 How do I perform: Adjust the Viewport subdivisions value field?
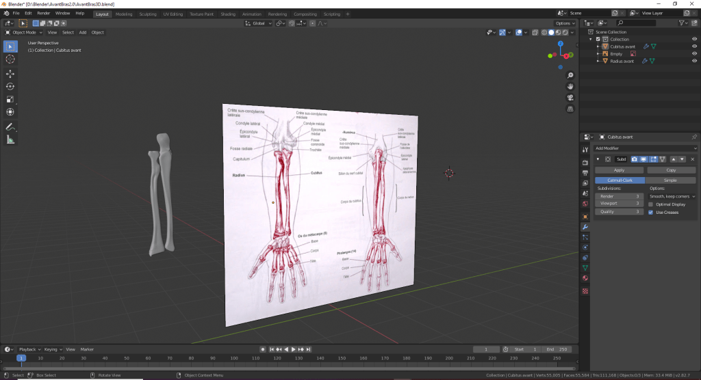pyautogui.click(x=619, y=204)
